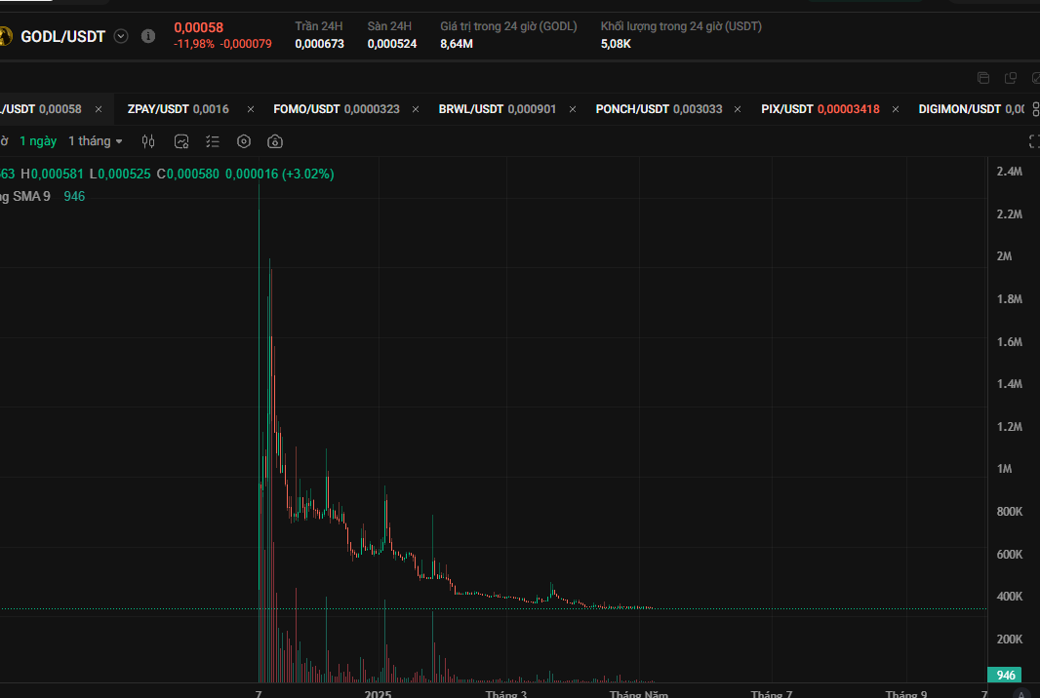Click the 2025 label on time axis
Viewport: 1040px width, 698px height.
[379, 694]
